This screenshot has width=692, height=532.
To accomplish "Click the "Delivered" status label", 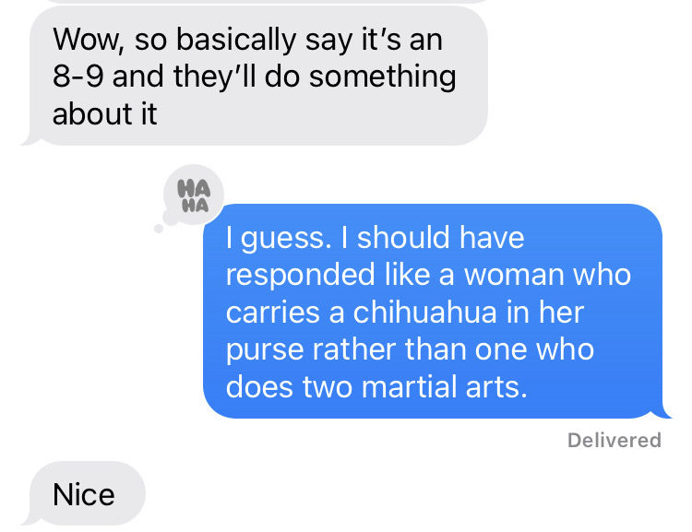I will click(x=614, y=441).
